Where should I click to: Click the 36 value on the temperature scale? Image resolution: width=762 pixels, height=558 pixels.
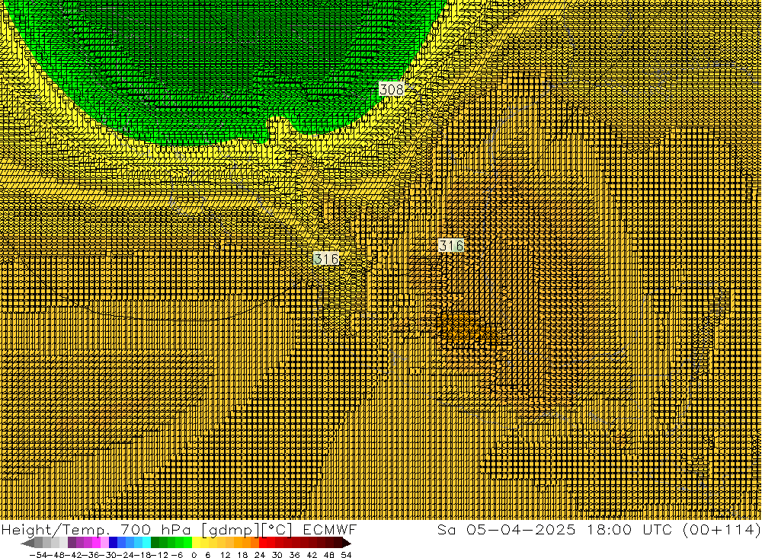pyautogui.click(x=294, y=555)
